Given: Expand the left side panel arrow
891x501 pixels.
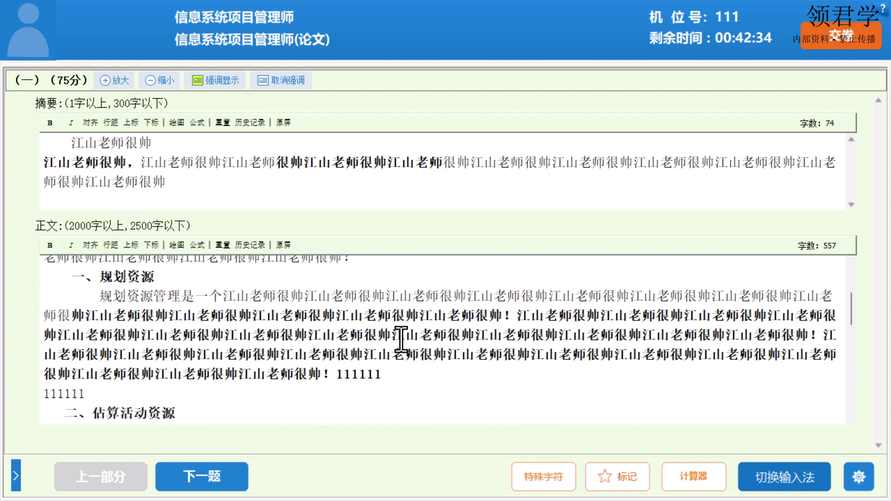Looking at the screenshot, I should coord(16,475).
